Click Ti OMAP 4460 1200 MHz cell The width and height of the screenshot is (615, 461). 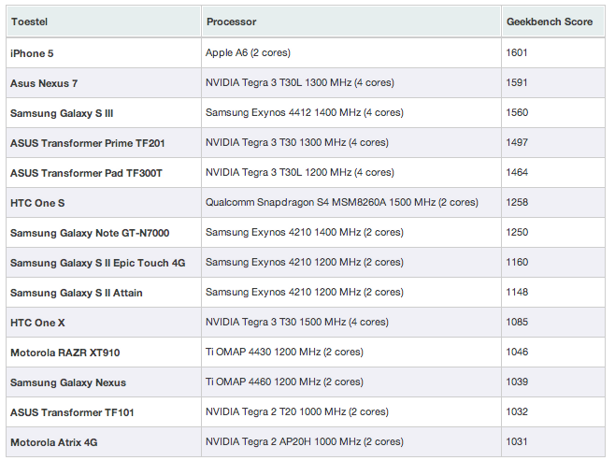(x=351, y=382)
